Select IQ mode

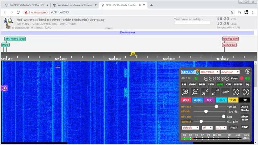(247, 85)
